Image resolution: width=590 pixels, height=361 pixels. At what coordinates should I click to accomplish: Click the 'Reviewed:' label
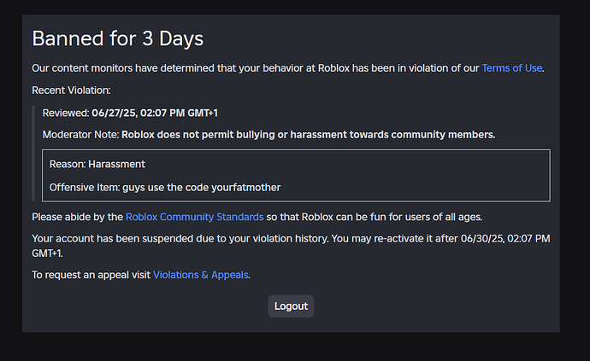point(66,113)
